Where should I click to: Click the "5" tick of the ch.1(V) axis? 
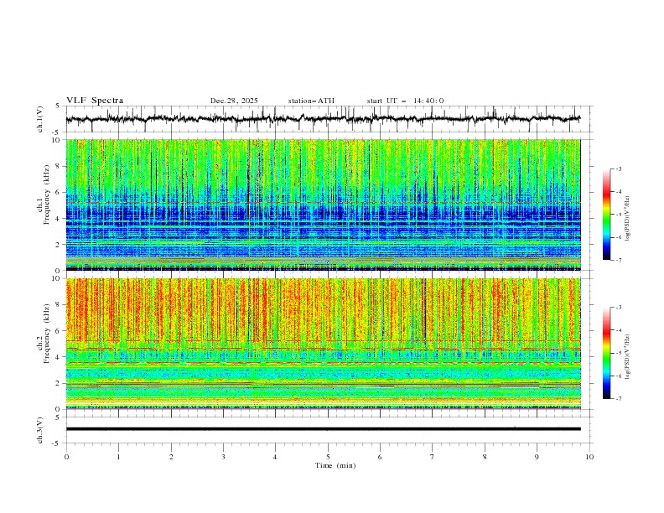[59, 106]
